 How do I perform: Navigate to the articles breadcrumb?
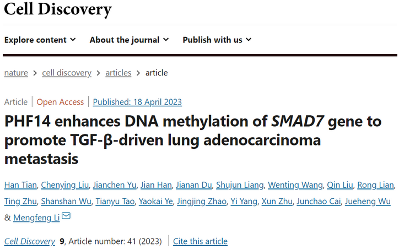coord(118,73)
